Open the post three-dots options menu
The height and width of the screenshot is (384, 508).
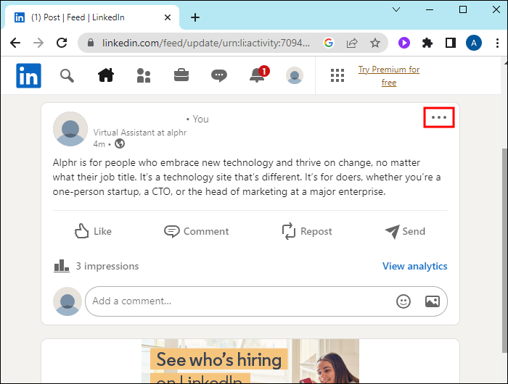439,117
